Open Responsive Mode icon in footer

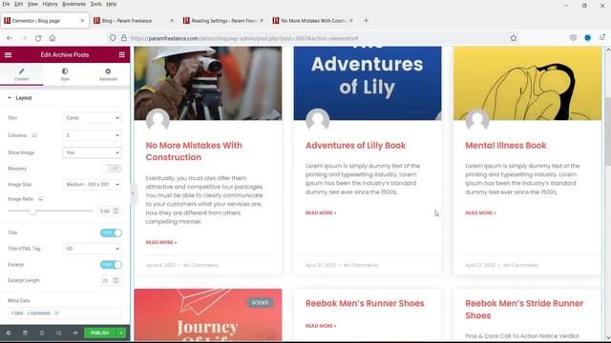point(58,333)
